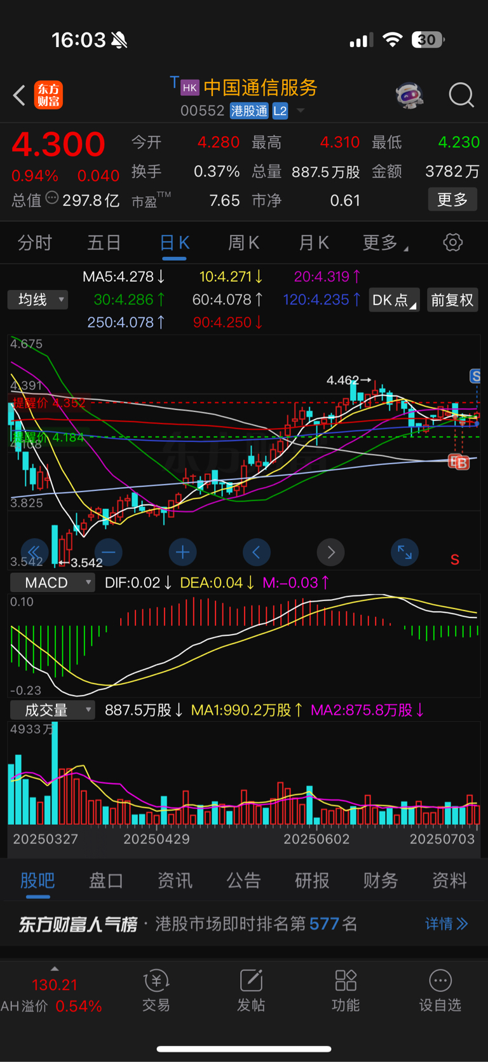This screenshot has width=488, height=1062.
Task: Switch to 分时 tab
Action: click(x=35, y=242)
